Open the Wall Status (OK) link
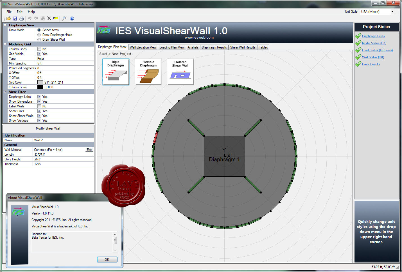402x272 pixels. [x=373, y=57]
